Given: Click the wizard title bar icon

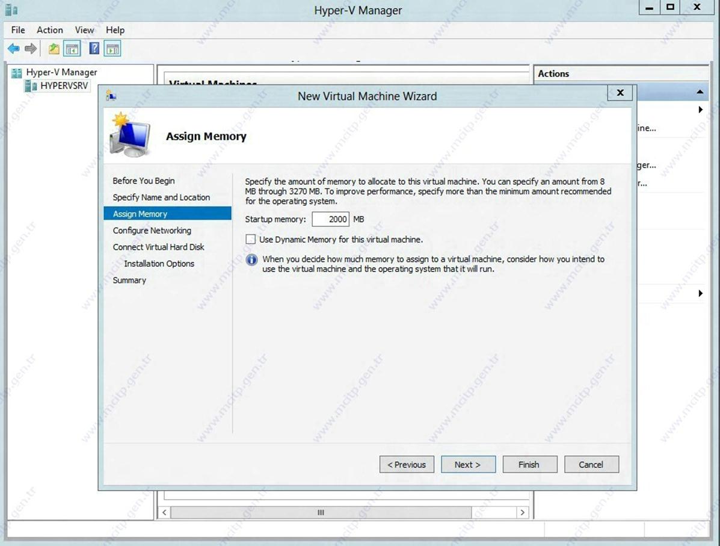Looking at the screenshot, I should 111,96.
